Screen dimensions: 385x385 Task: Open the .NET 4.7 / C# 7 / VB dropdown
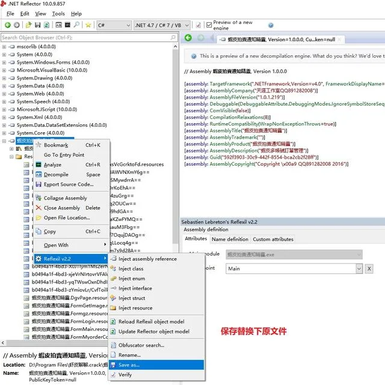[x=162, y=25]
